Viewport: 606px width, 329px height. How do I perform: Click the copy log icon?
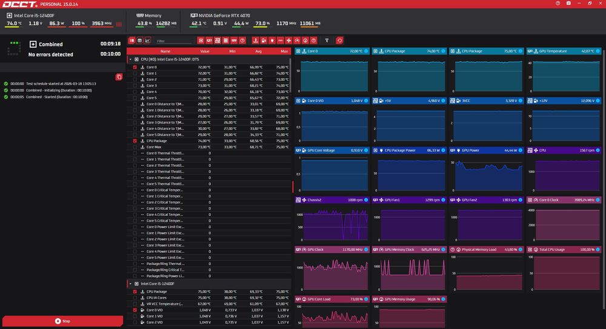119,77
